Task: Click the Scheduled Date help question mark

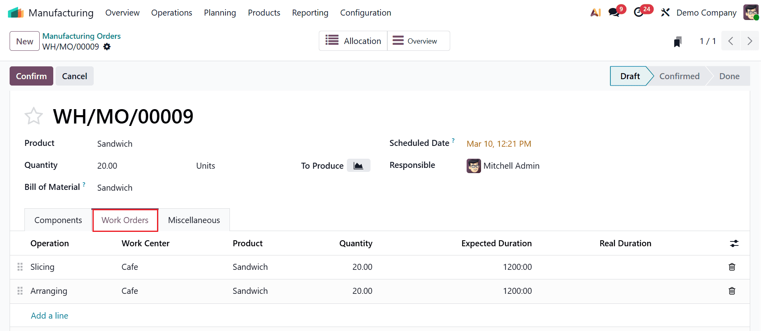Action: coord(453,140)
